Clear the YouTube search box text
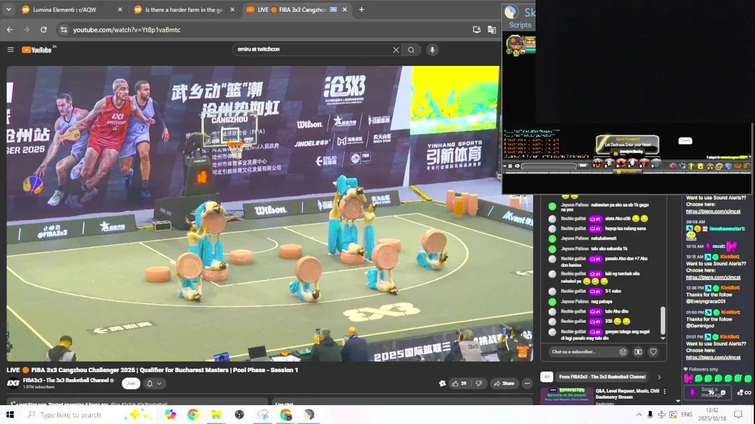 [396, 50]
